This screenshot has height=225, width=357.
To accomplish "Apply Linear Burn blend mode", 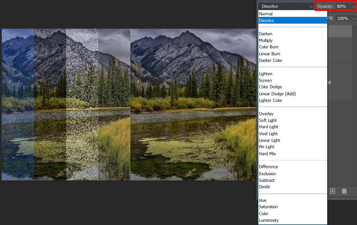I will 270,54.
